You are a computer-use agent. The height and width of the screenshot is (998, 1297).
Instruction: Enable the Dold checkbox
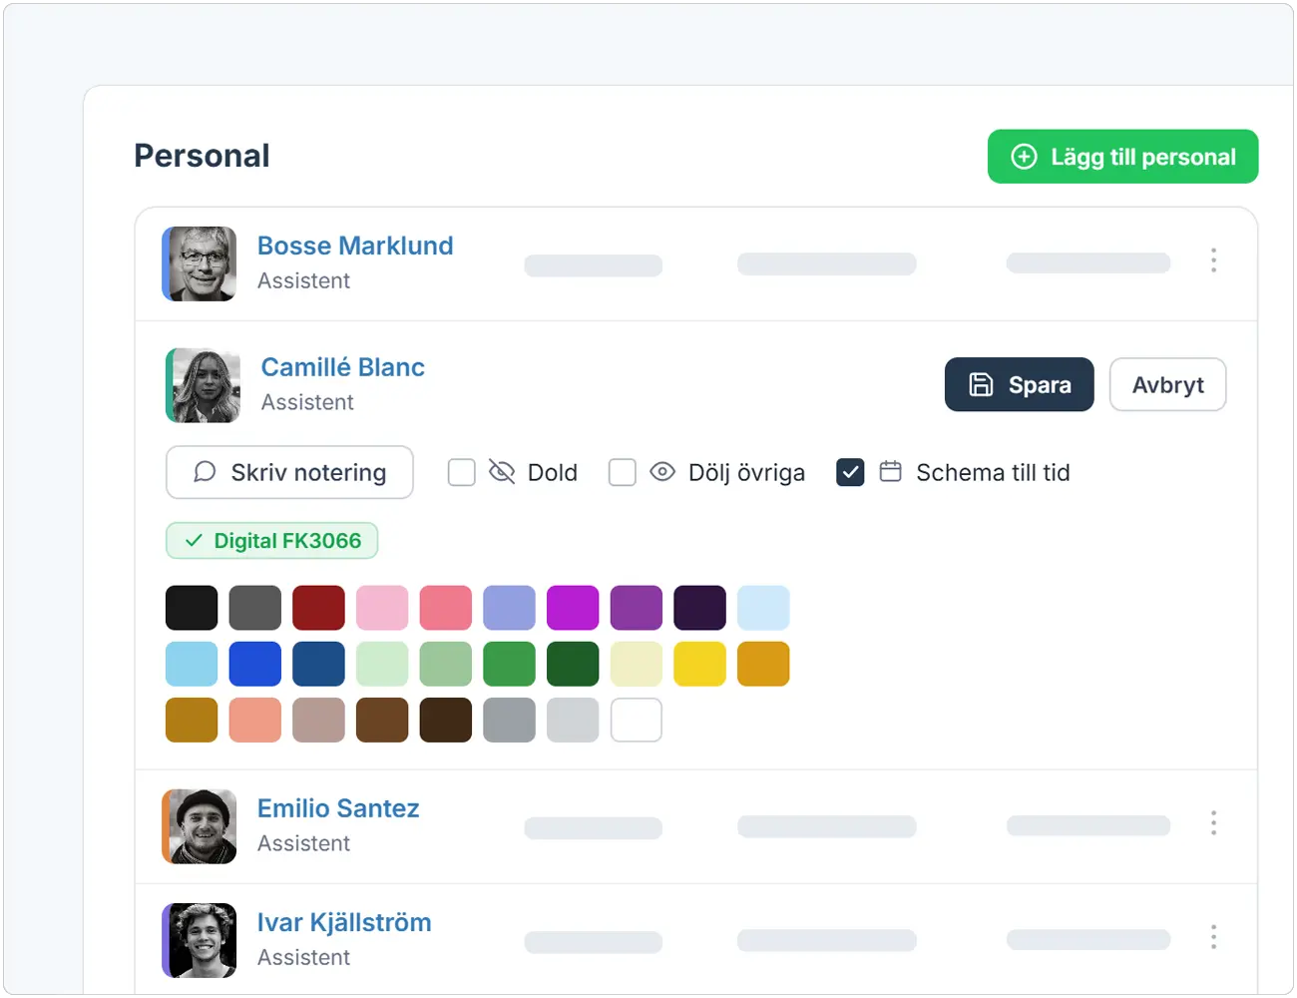pos(461,472)
